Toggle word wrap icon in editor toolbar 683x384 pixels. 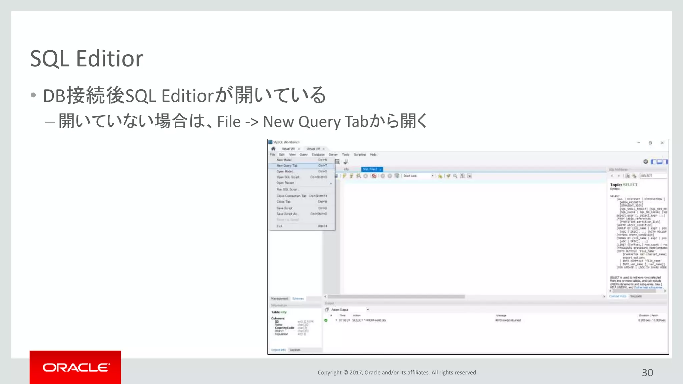tap(470, 176)
